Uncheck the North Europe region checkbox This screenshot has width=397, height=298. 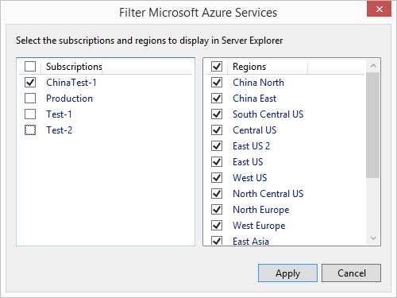point(217,210)
